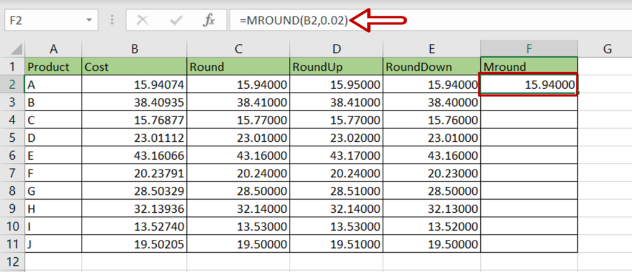
Task: Select row 8 header
Action: (x=12, y=191)
